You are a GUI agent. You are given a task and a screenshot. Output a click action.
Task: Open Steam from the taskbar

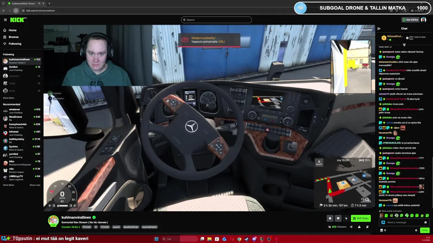point(247,239)
